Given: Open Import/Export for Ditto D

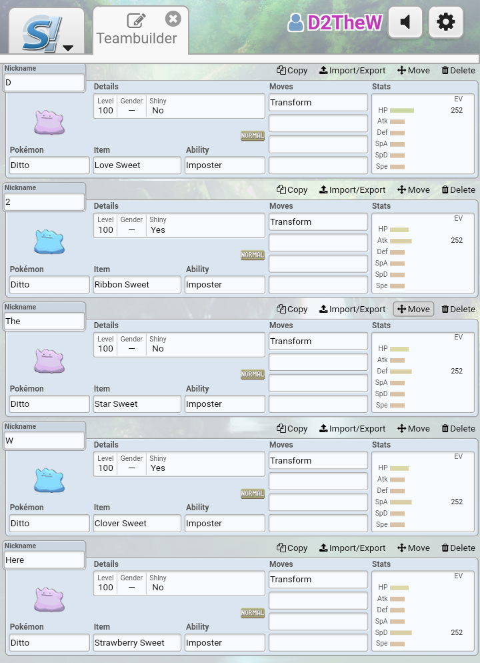Looking at the screenshot, I should [353, 71].
